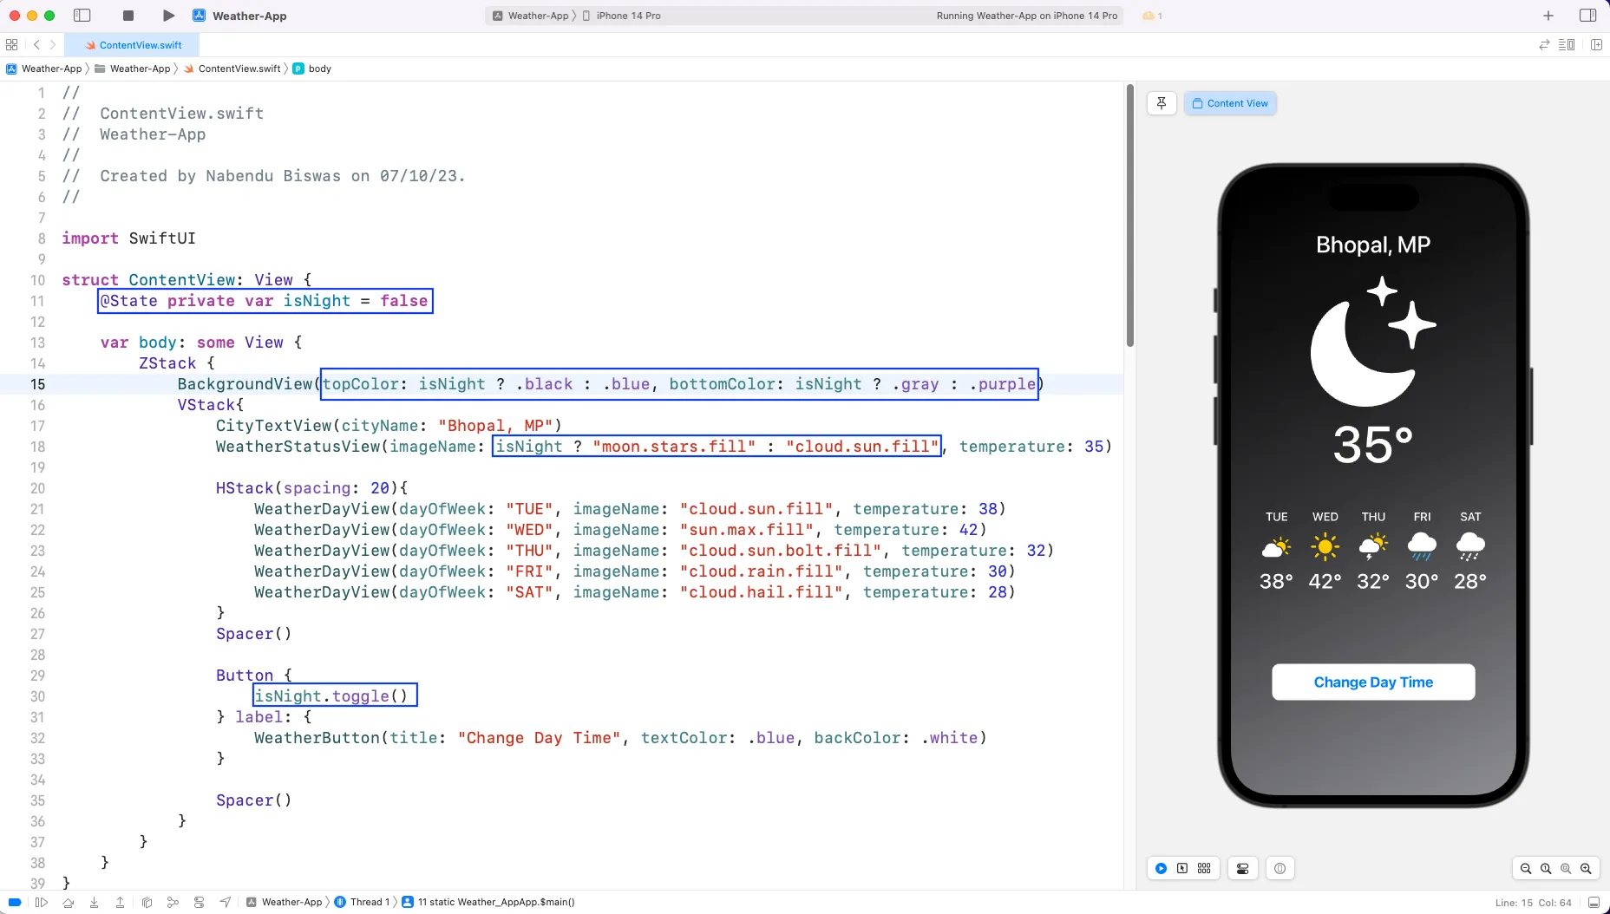Open environment overrides
The width and height of the screenshot is (1610, 914).
point(199,902)
